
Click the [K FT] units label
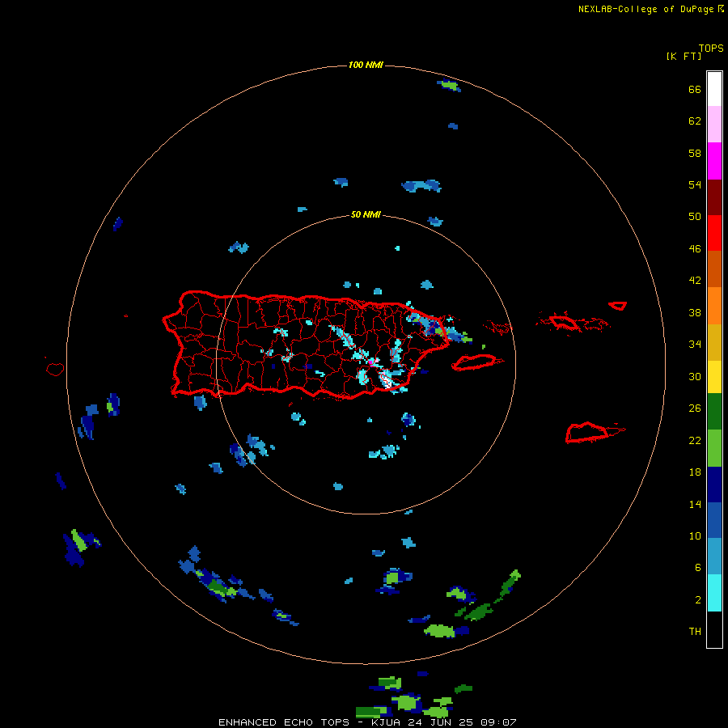(684, 57)
